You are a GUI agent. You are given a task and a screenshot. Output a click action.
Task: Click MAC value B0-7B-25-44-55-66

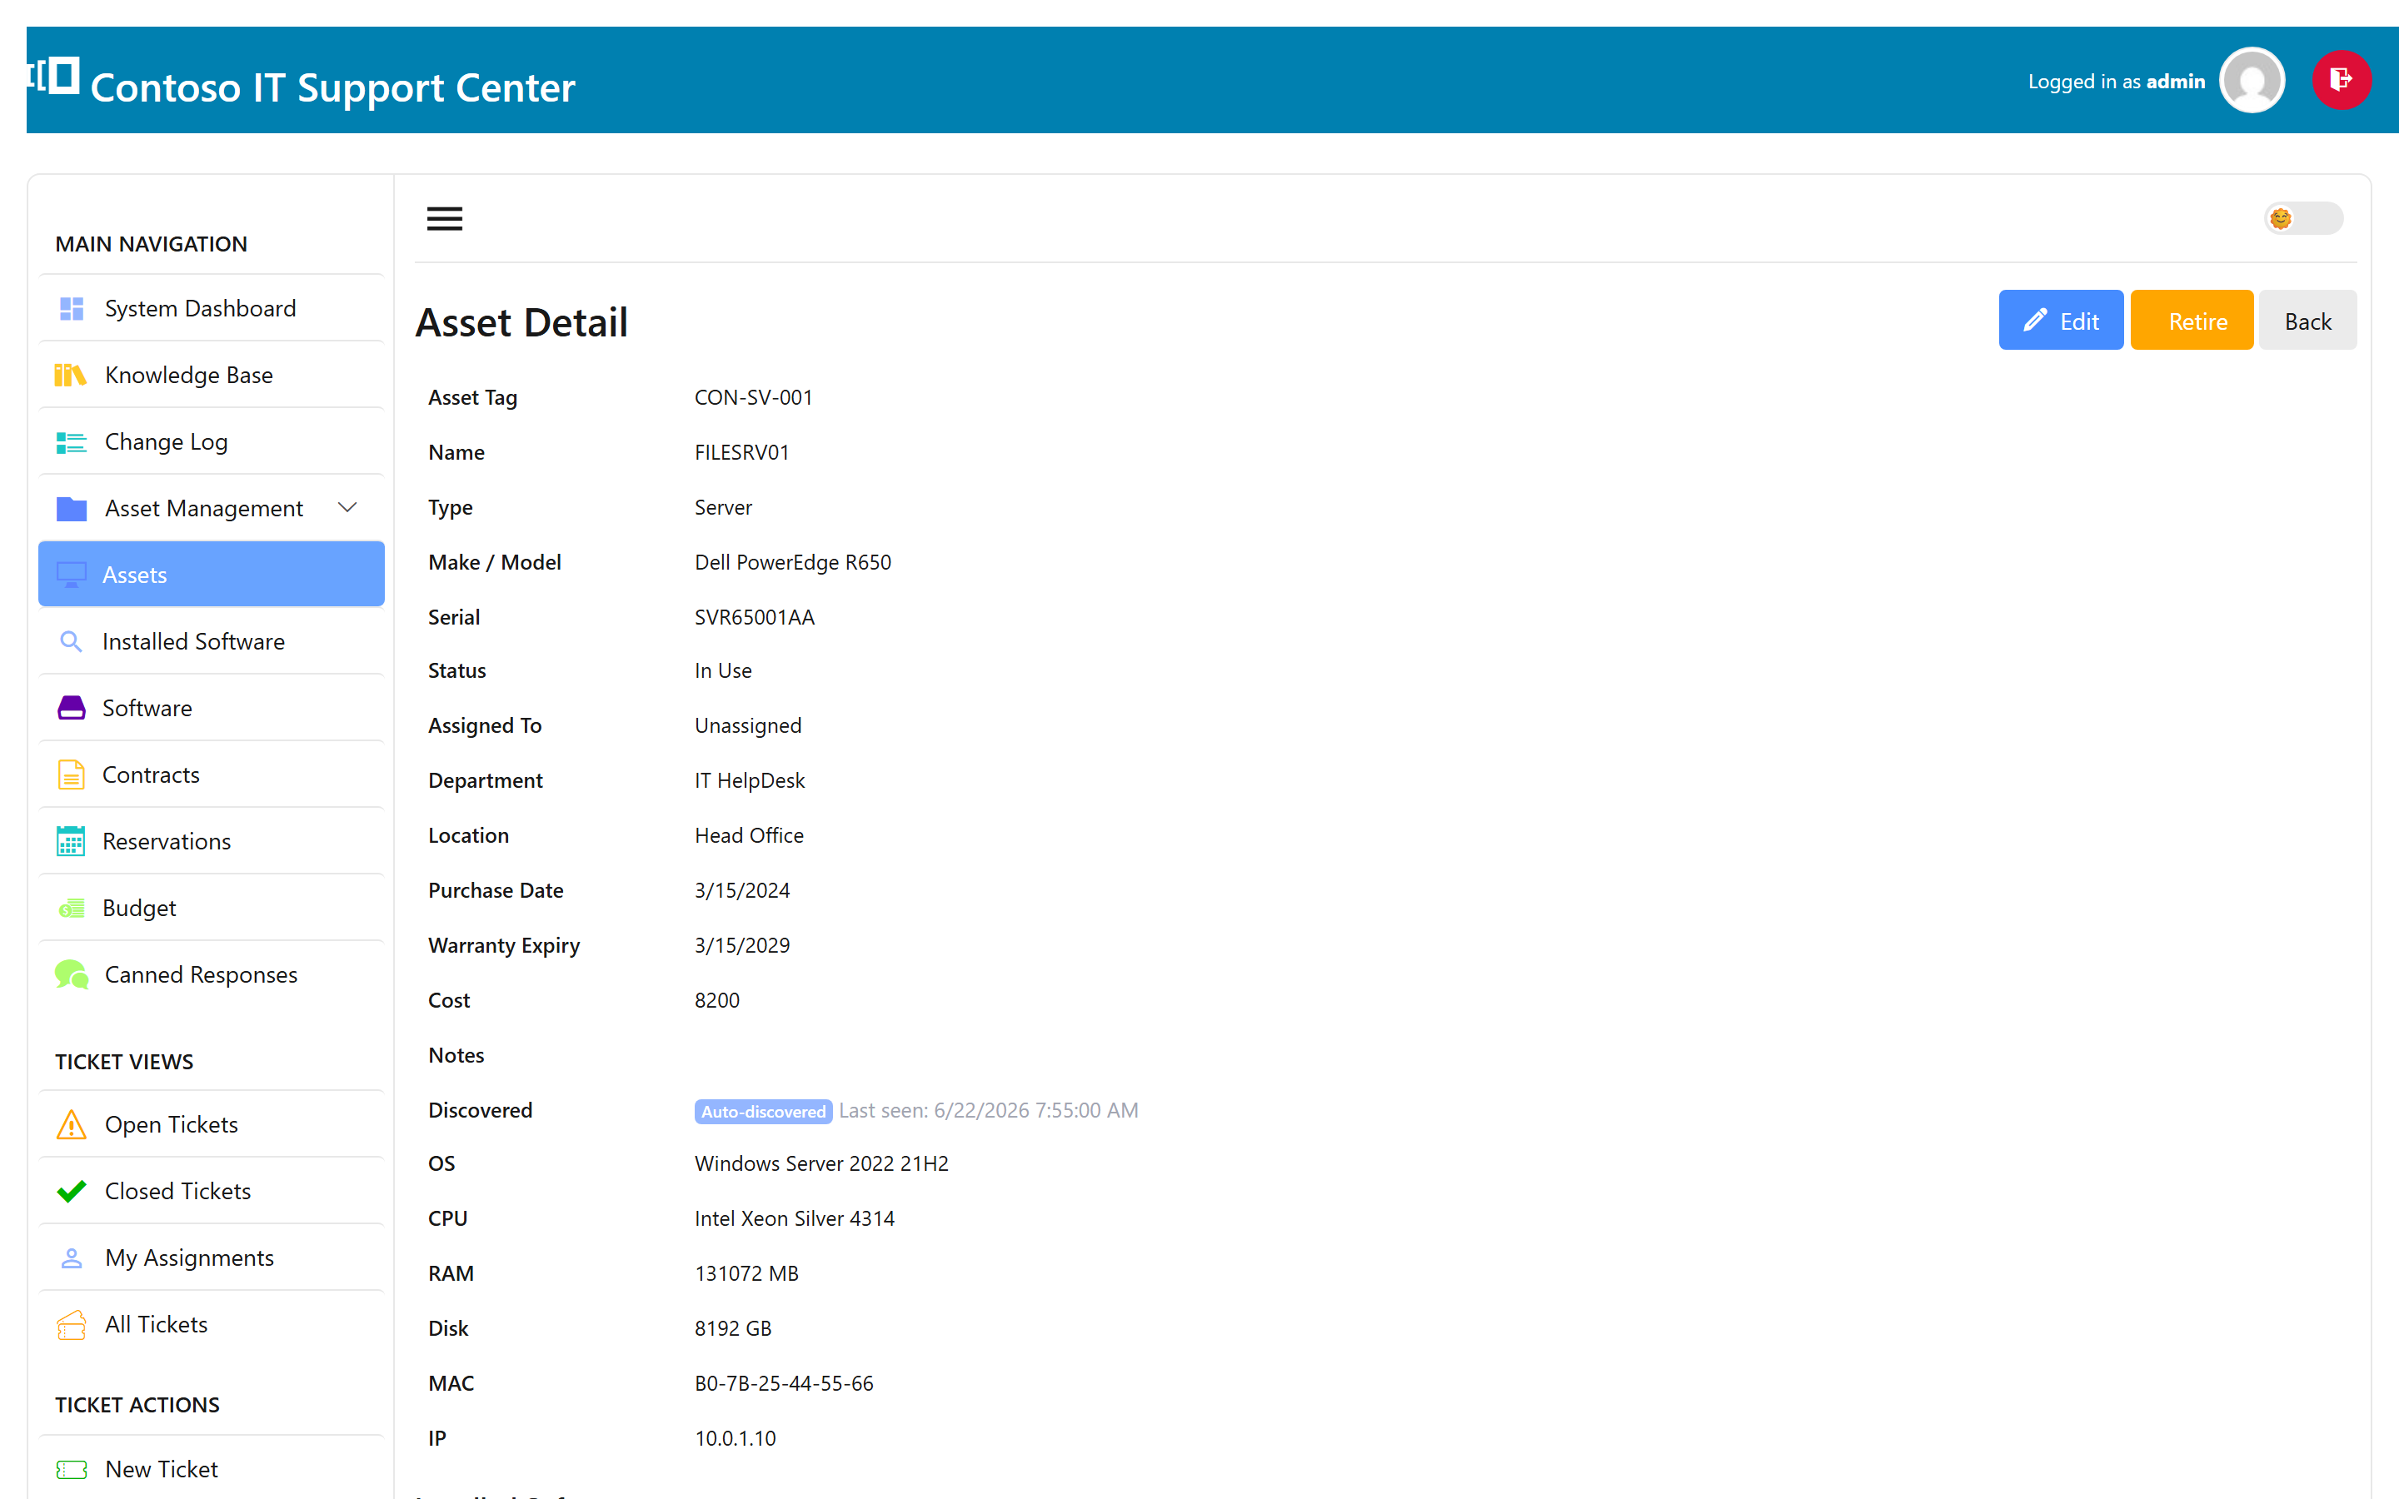pos(783,1383)
